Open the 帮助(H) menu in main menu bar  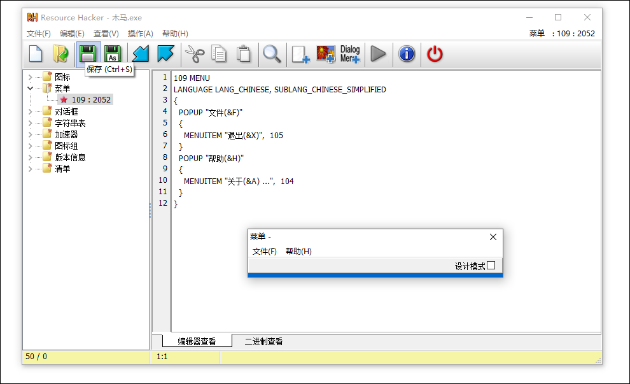pos(175,33)
